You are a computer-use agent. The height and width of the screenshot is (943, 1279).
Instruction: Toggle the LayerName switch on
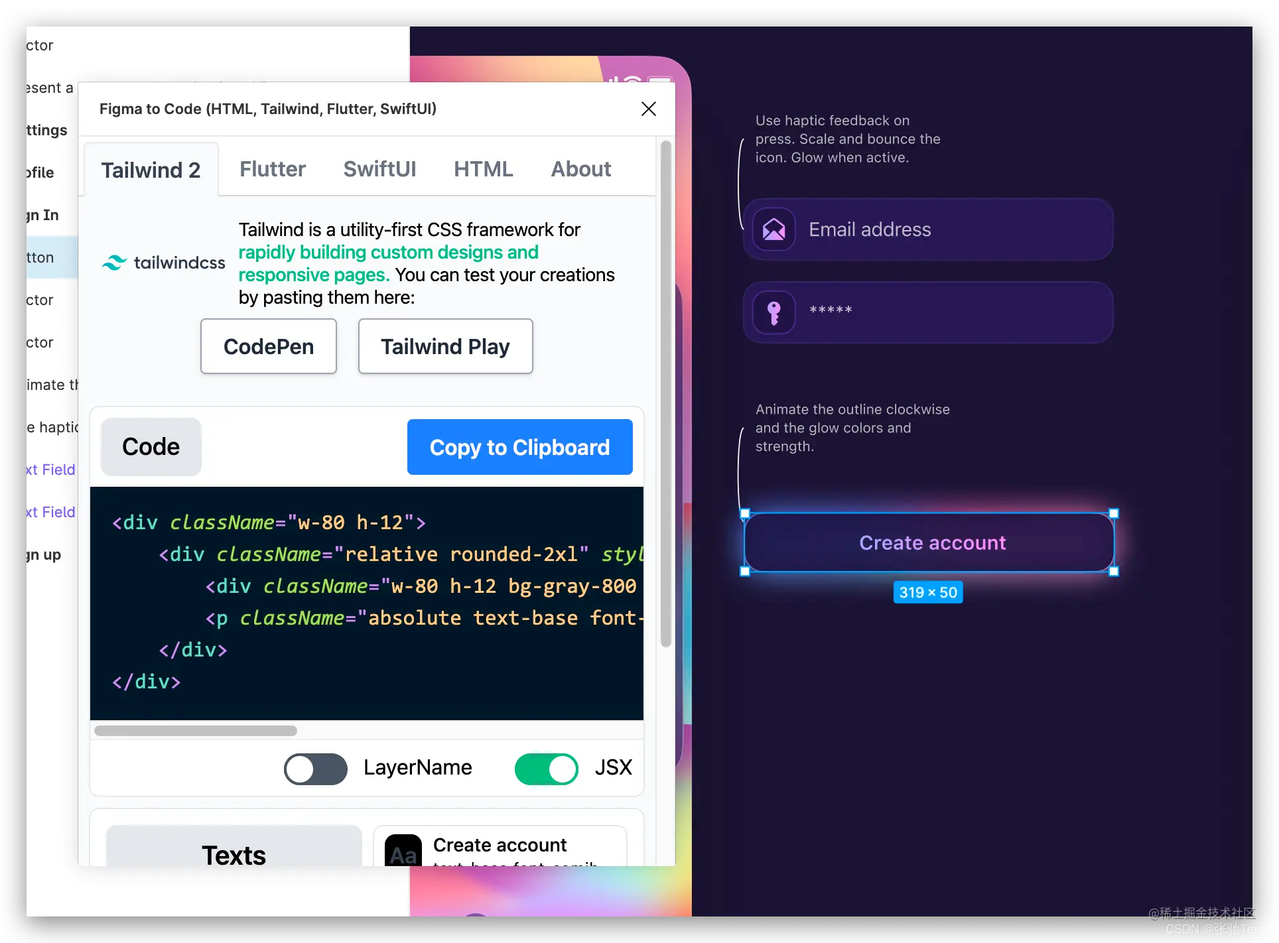click(x=316, y=769)
